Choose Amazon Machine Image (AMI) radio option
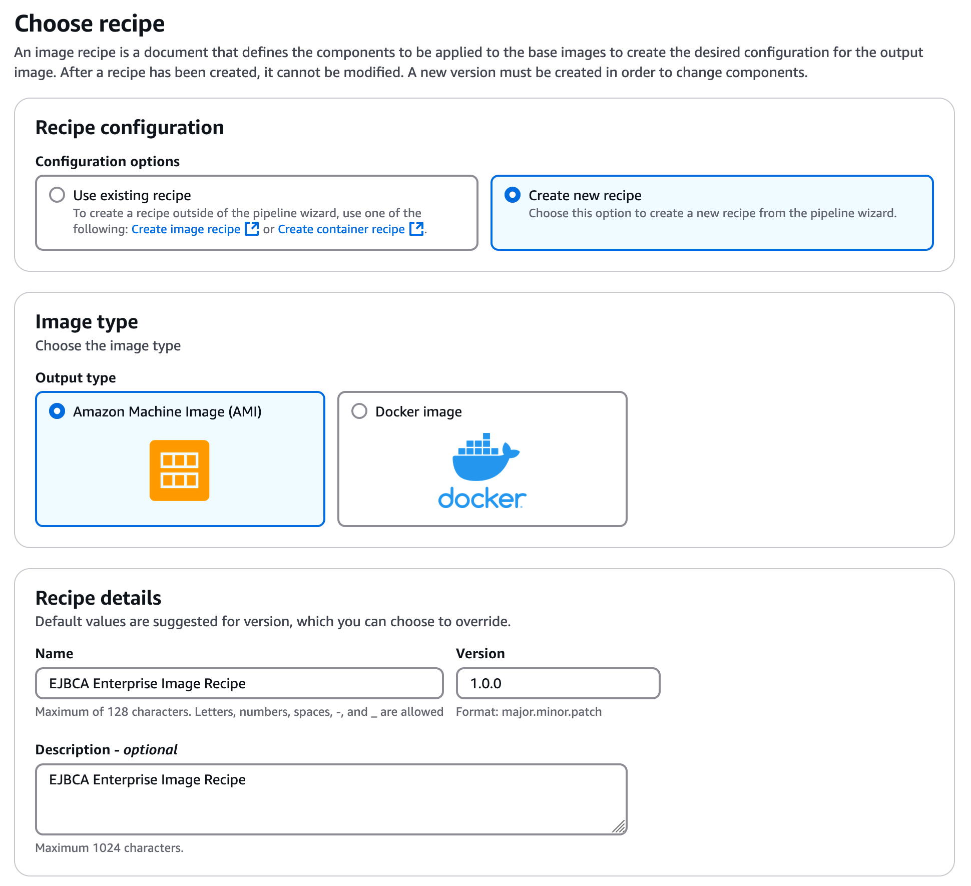The width and height of the screenshot is (971, 886). [x=57, y=411]
